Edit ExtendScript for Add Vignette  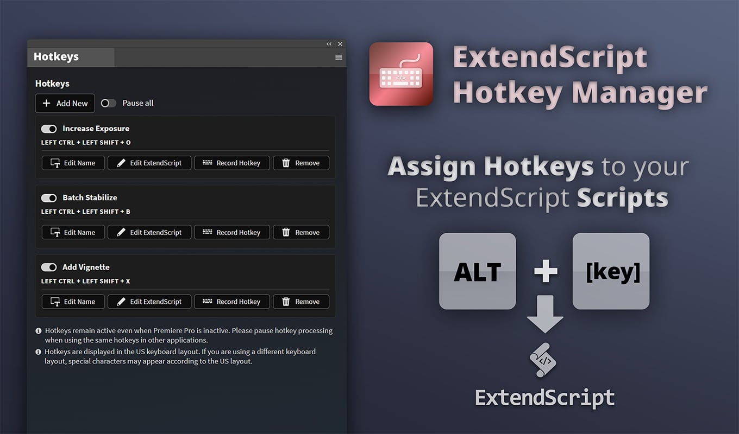[x=149, y=302]
